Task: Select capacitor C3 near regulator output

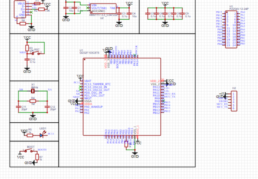Action: tap(119, 13)
